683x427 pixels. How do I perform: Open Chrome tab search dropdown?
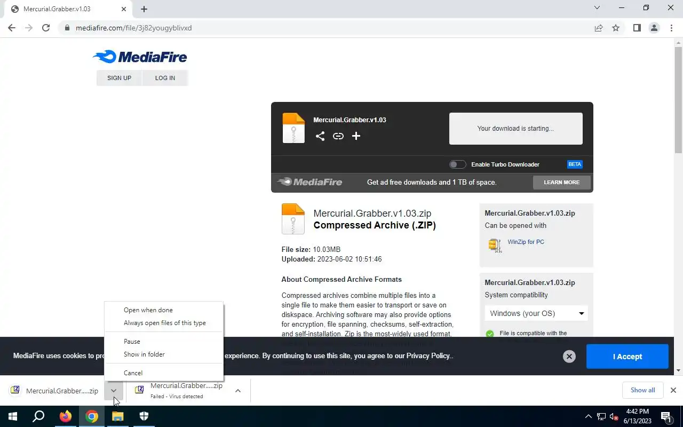tap(597, 8)
